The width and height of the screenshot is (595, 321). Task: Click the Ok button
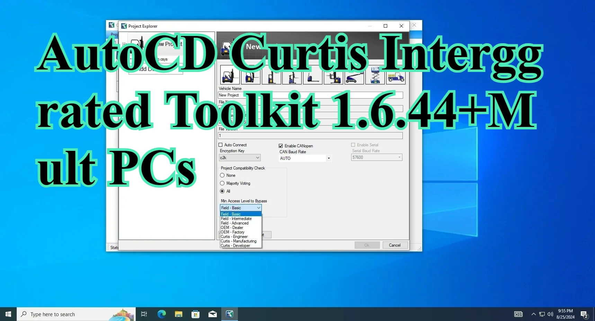click(x=367, y=245)
